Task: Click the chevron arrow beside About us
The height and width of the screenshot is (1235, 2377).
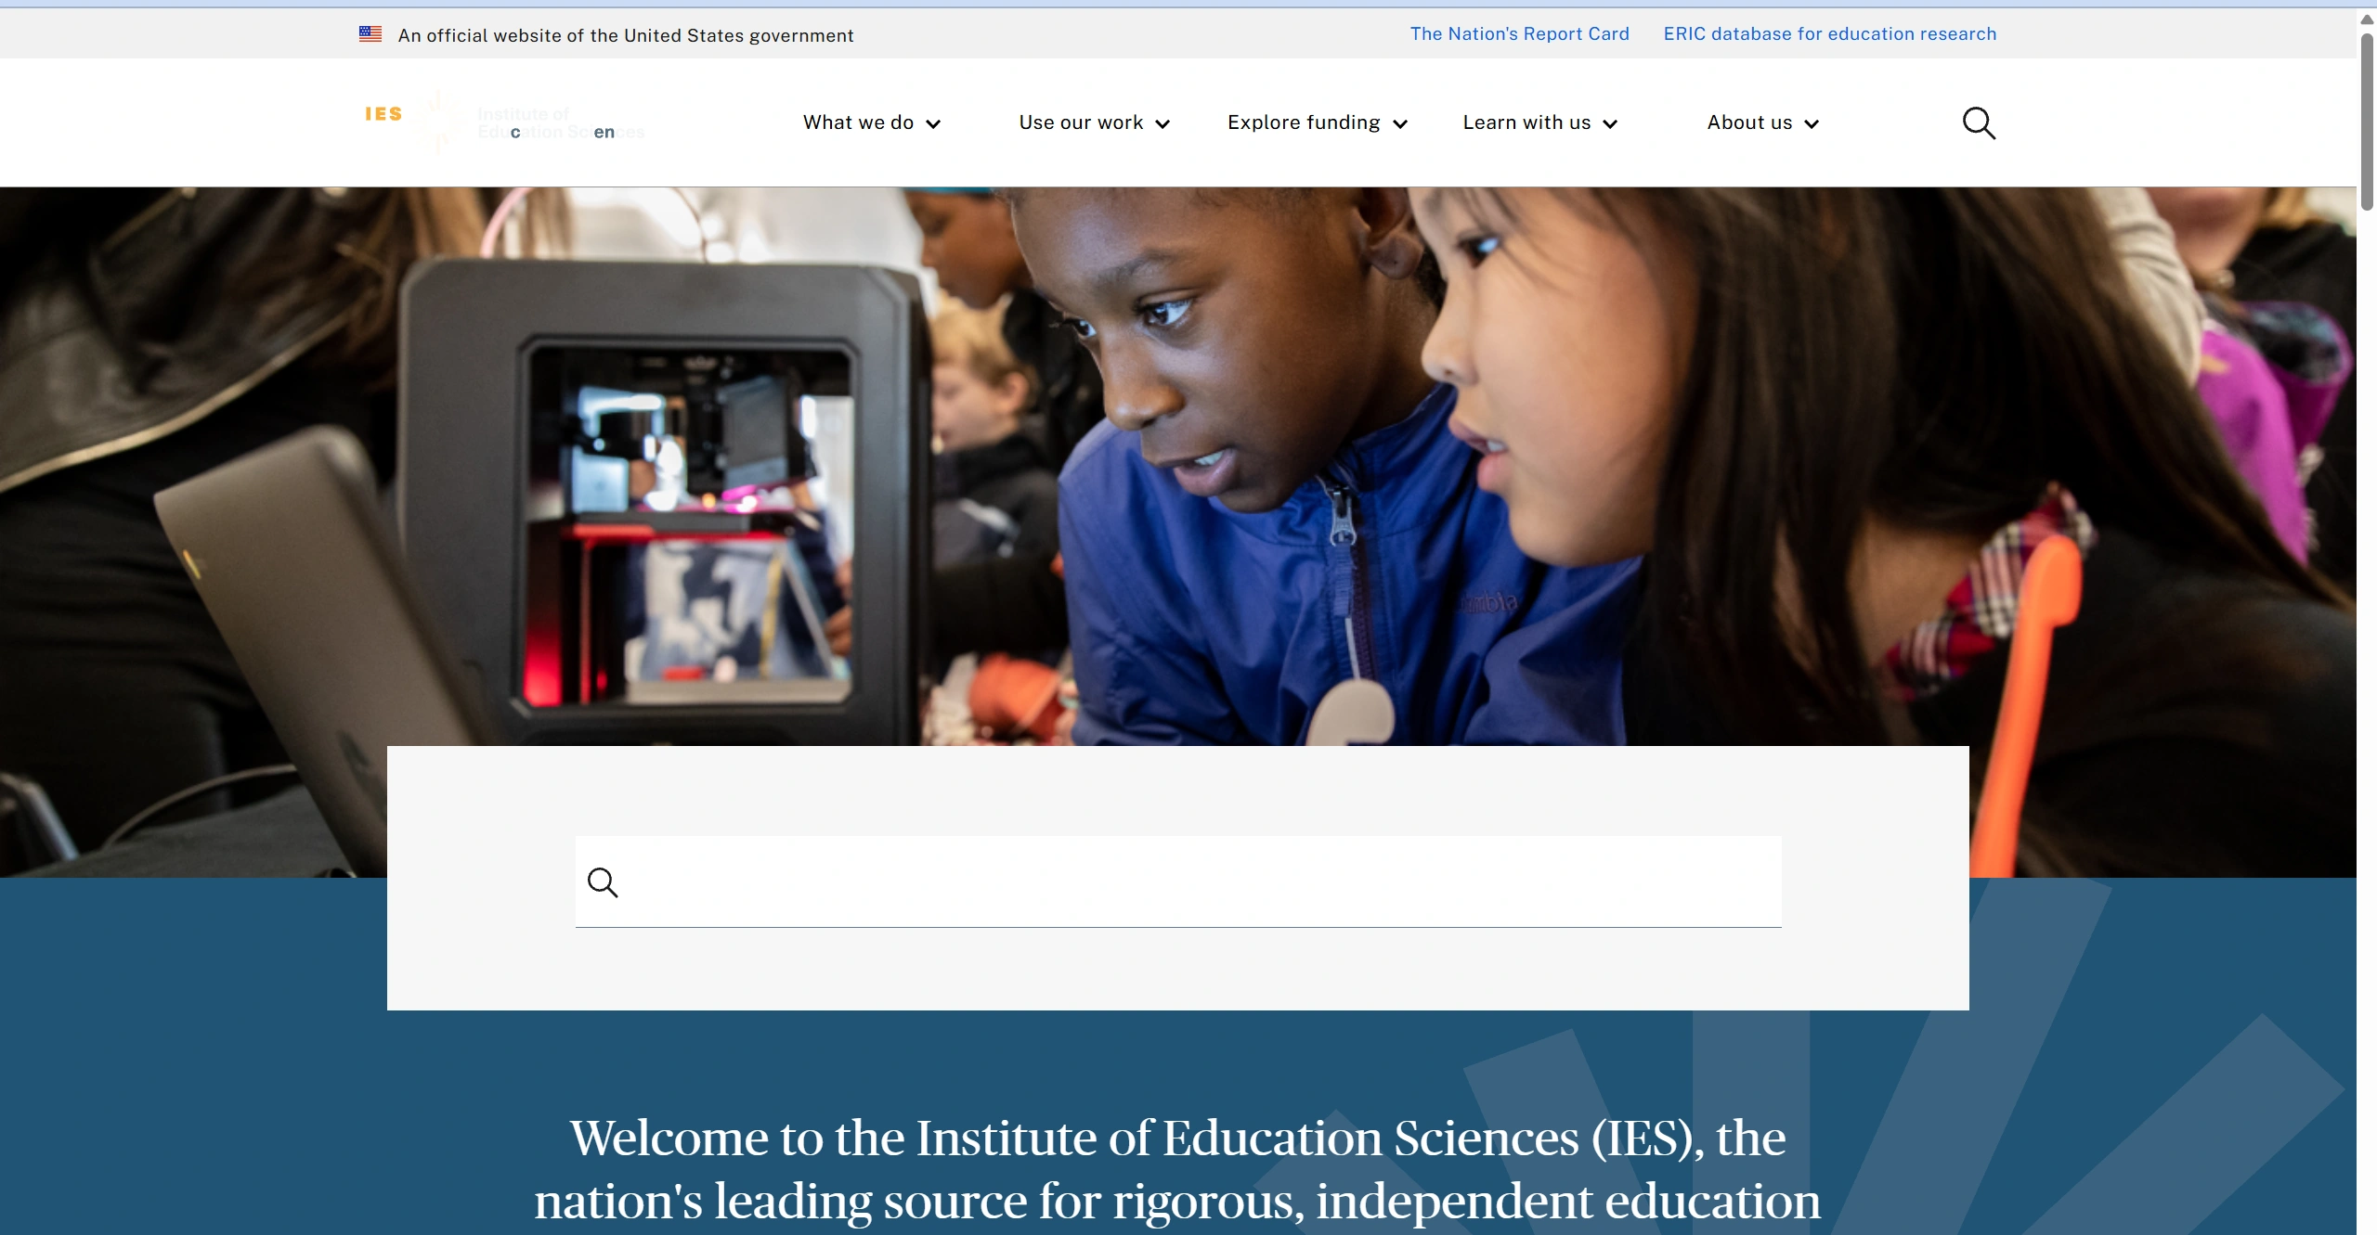Action: pos(1812,124)
